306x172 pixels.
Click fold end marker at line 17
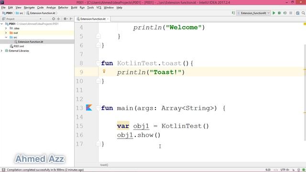(x=98, y=144)
